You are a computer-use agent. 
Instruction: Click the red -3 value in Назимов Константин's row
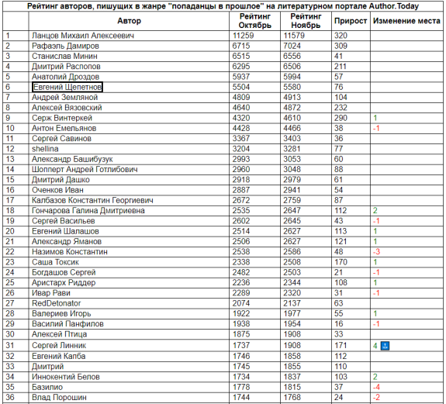tap(376, 251)
